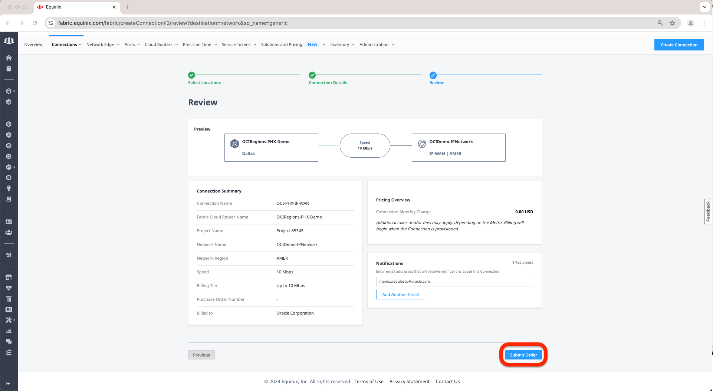Go to the Overview tab
Screen dimensions: 713x391
pos(33,45)
